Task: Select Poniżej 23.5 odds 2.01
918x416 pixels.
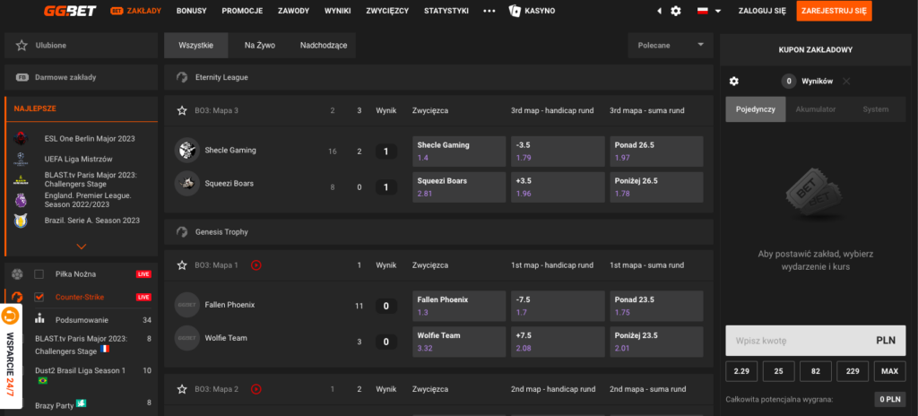Action: pos(656,342)
